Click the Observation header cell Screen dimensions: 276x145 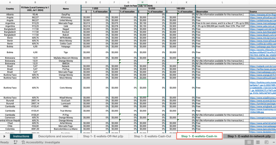click(x=222, y=12)
